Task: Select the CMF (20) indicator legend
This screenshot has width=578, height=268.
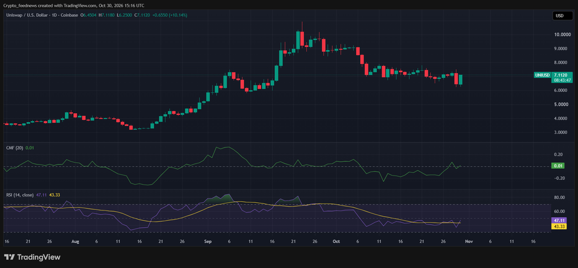Action: (x=15, y=148)
